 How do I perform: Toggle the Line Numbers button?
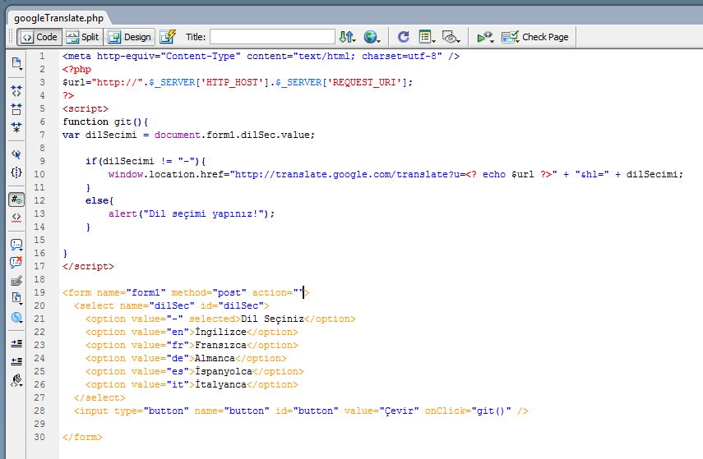click(x=16, y=200)
